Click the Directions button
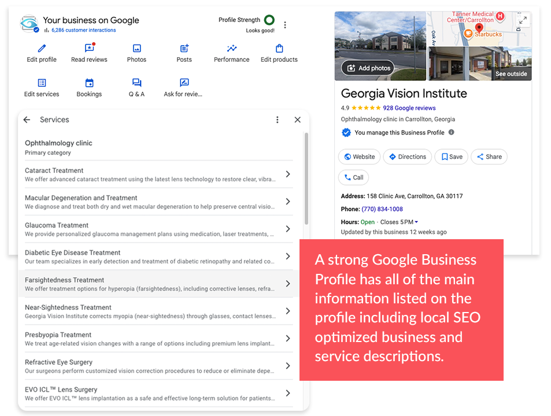The width and height of the screenshot is (551, 416). click(x=407, y=157)
